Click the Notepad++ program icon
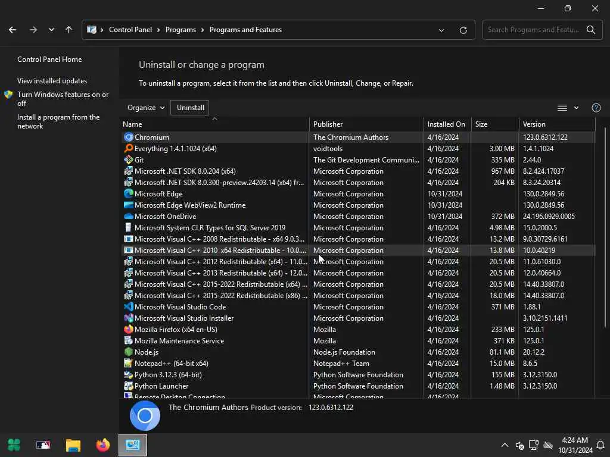Viewport: 610px width, 457px height. pos(129,363)
